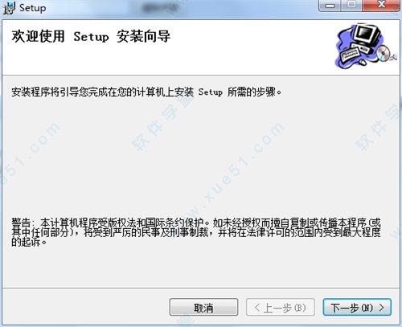402x327 pixels.
Task: Click the monitor in the header illustration
Action: point(367,35)
